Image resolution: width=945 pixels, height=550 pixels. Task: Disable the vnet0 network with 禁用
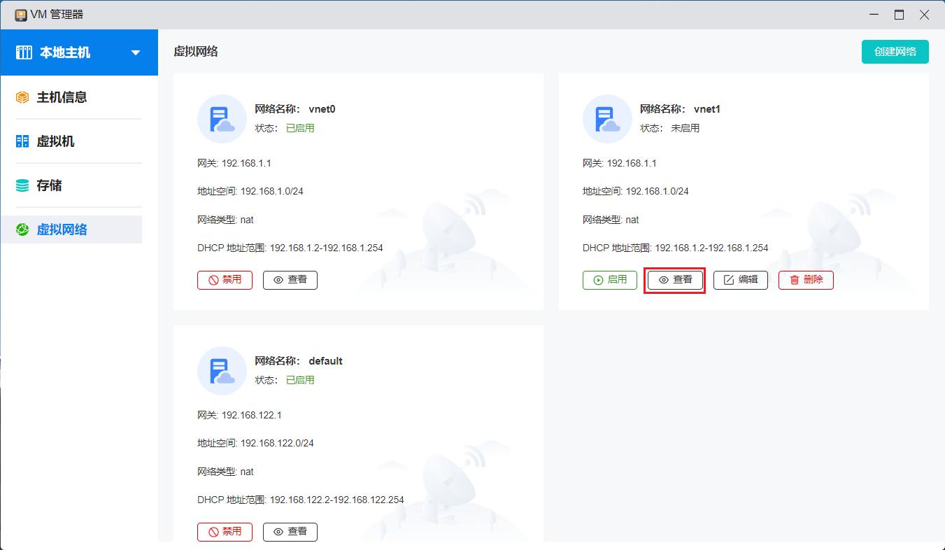point(225,280)
